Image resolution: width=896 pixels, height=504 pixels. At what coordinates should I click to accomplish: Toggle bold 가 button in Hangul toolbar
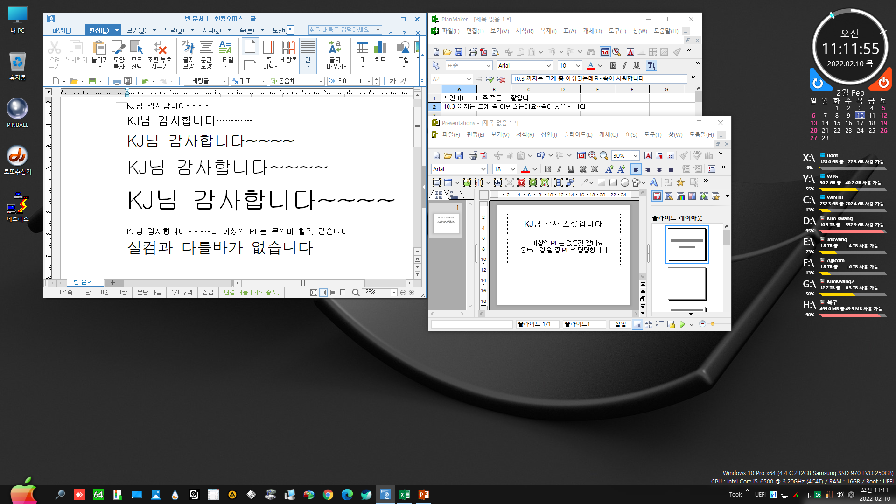point(392,81)
